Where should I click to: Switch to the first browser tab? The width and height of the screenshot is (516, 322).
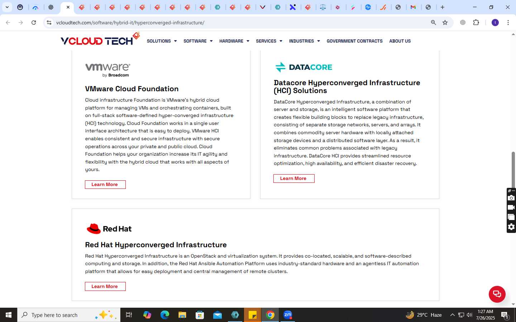tap(20, 7)
